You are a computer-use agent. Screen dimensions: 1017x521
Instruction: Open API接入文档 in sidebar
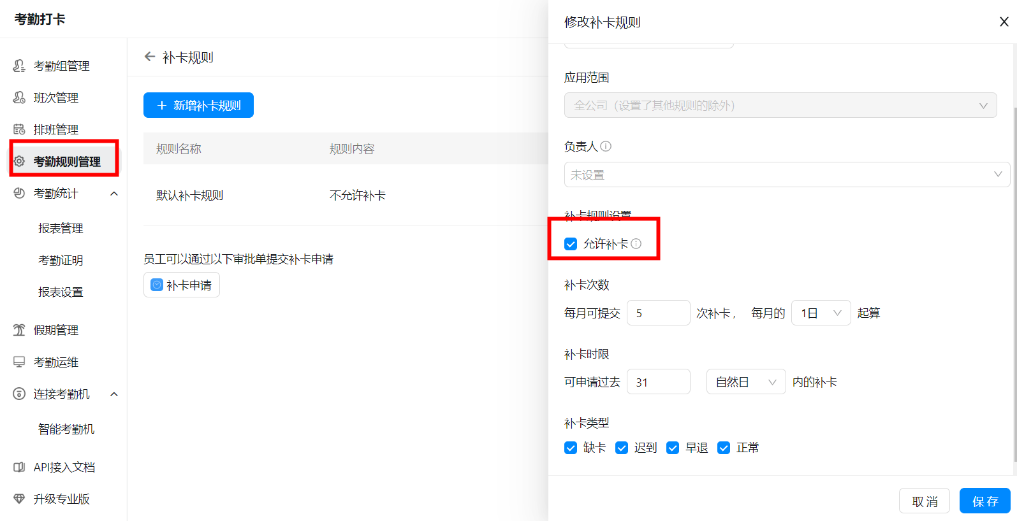[x=63, y=467]
